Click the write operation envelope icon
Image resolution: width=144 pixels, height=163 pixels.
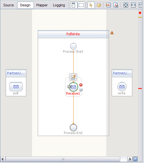(x=122, y=86)
